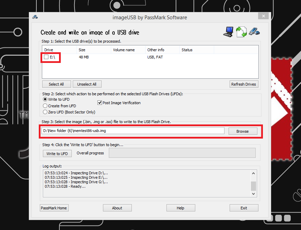Click the 'Ready...' log line
301x230 pixels.
(x=65, y=186)
